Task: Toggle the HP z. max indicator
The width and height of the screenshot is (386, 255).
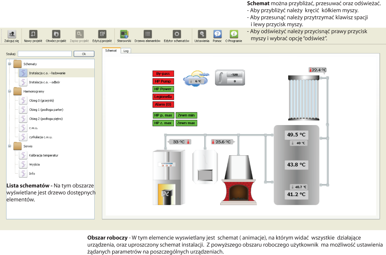Action: point(163,123)
